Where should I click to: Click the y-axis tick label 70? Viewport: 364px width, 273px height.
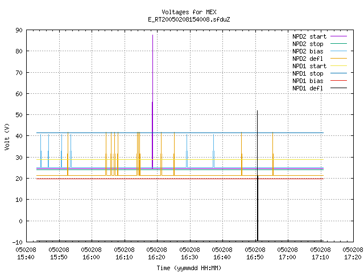(19, 73)
